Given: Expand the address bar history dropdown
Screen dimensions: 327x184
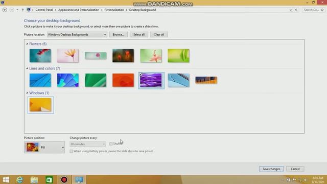Looking at the screenshot, I should coord(291,10).
